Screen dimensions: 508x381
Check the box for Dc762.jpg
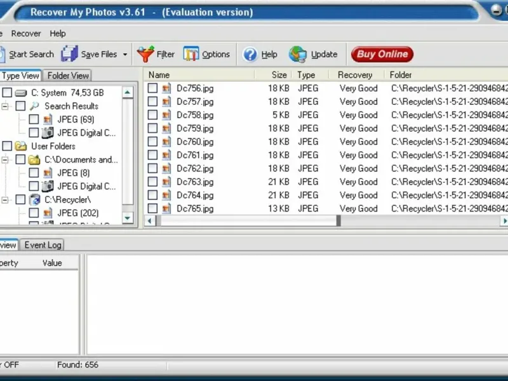[152, 168]
